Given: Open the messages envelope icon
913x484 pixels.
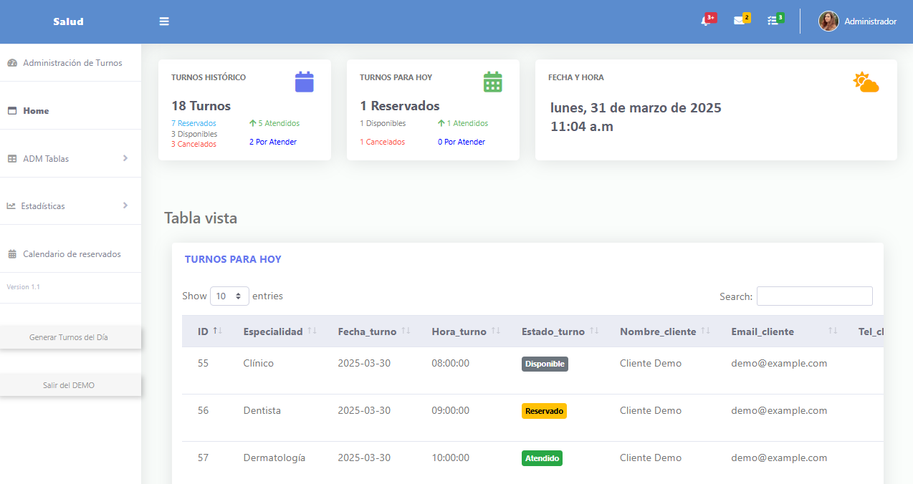Looking at the screenshot, I should click(x=739, y=21).
